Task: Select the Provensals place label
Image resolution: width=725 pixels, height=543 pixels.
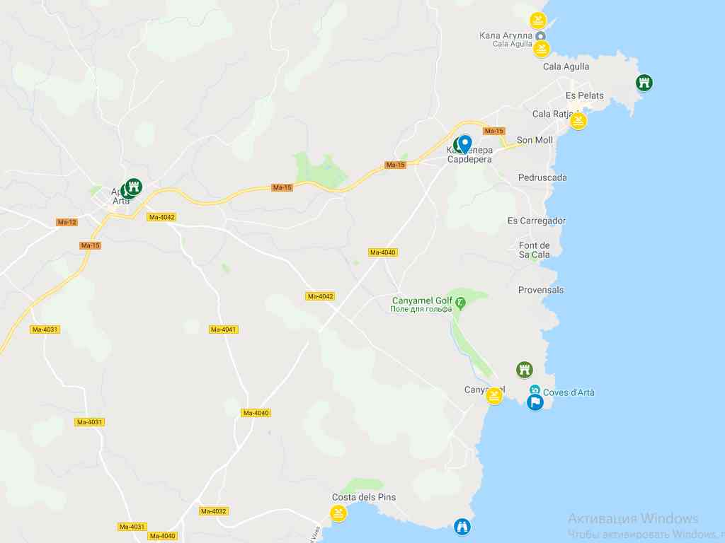Action: (x=541, y=290)
